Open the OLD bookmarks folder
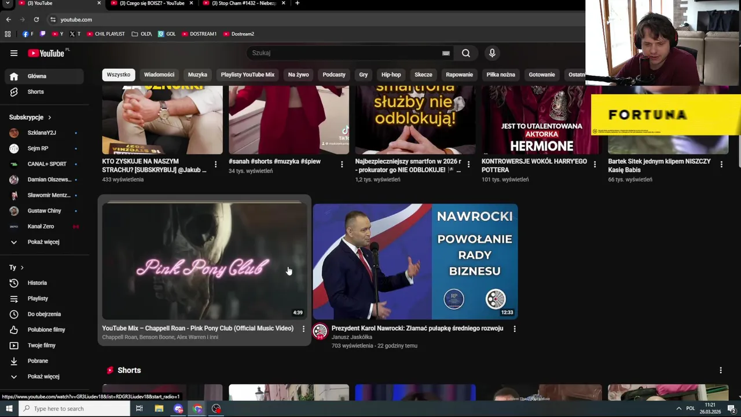This screenshot has width=741, height=417. [x=142, y=34]
